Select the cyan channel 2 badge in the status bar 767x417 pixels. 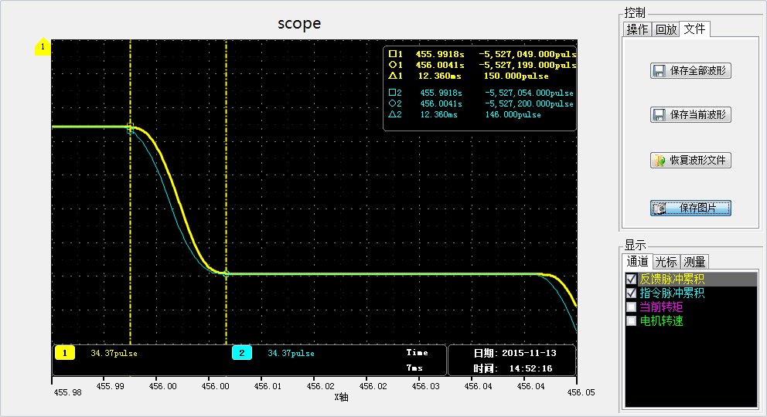pos(242,353)
